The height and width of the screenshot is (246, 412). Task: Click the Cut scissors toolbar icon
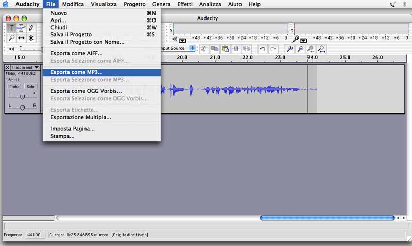[204, 49]
